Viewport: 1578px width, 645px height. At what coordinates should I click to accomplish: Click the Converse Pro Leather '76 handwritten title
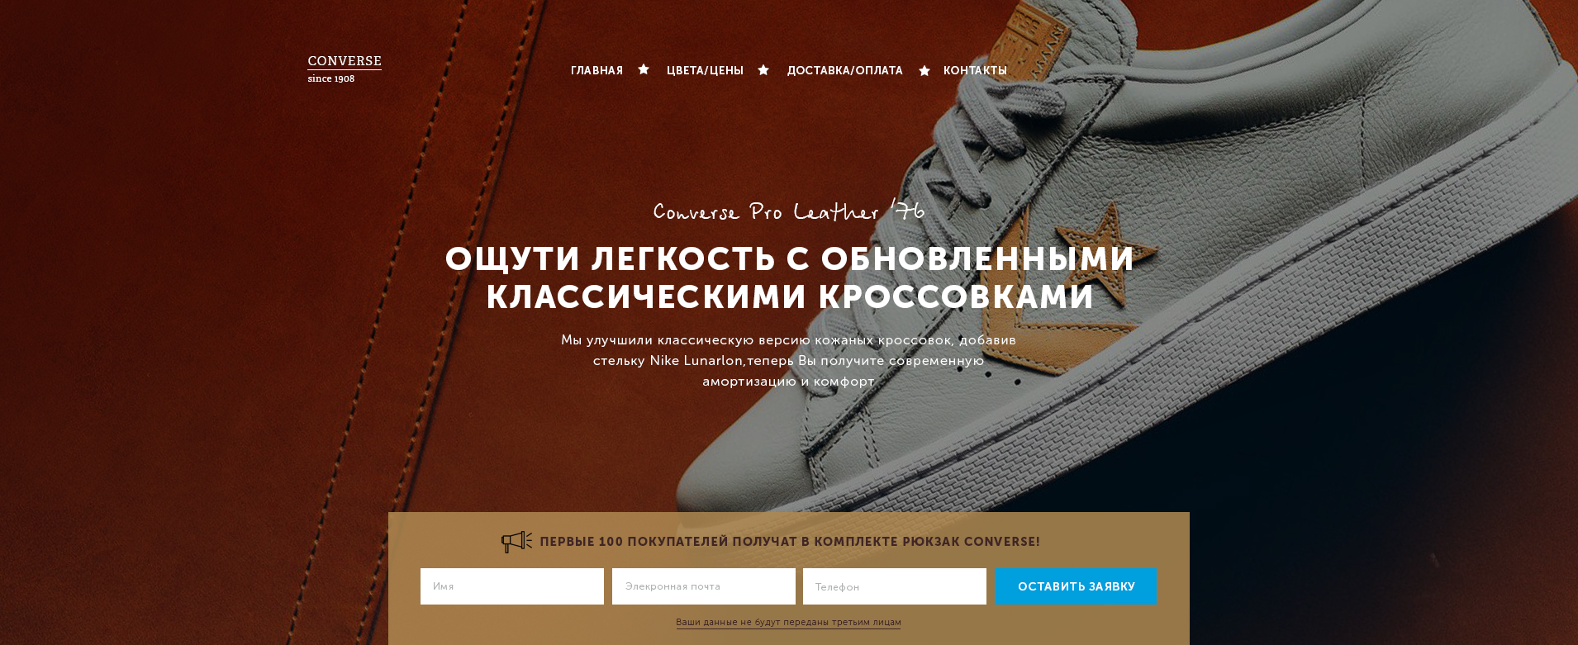click(789, 212)
